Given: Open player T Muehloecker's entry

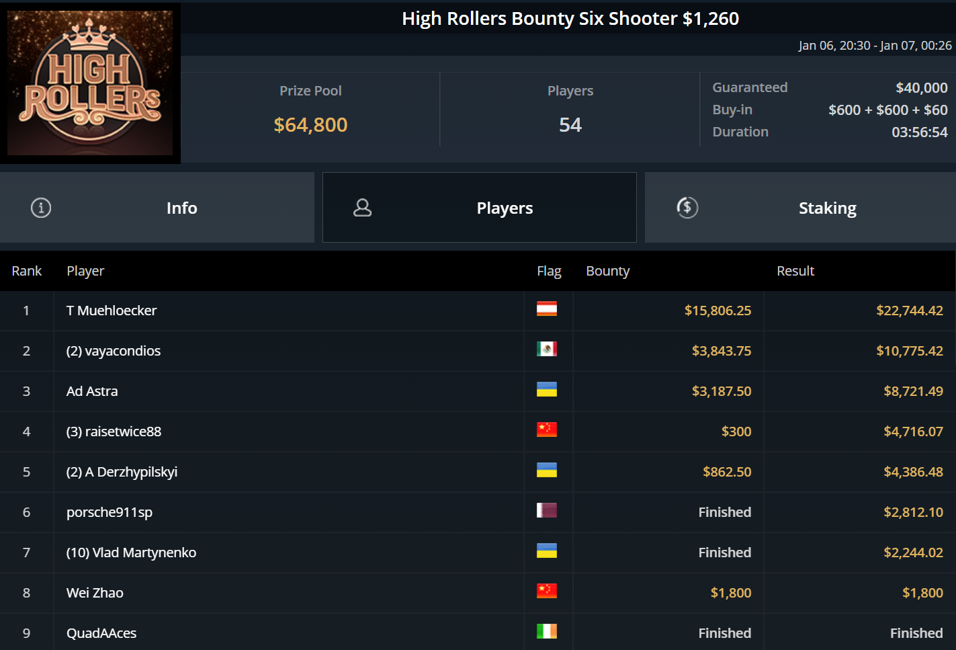Looking at the screenshot, I should click(112, 311).
